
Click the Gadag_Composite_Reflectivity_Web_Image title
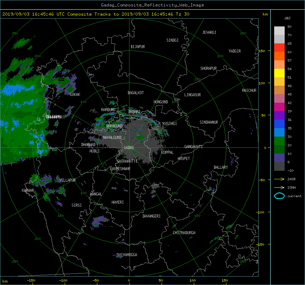(152, 5)
